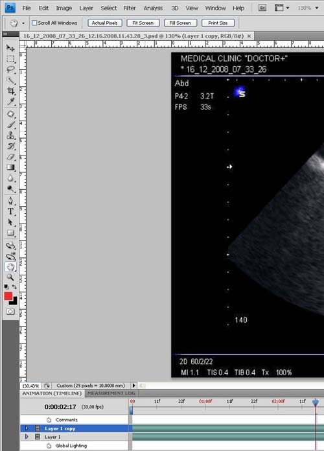Select the Crop tool
Image resolution: width=324 pixels, height=451 pixels.
point(10,91)
